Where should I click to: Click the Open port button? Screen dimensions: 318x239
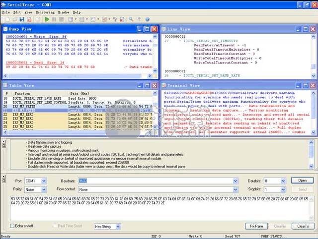click(x=303, y=180)
